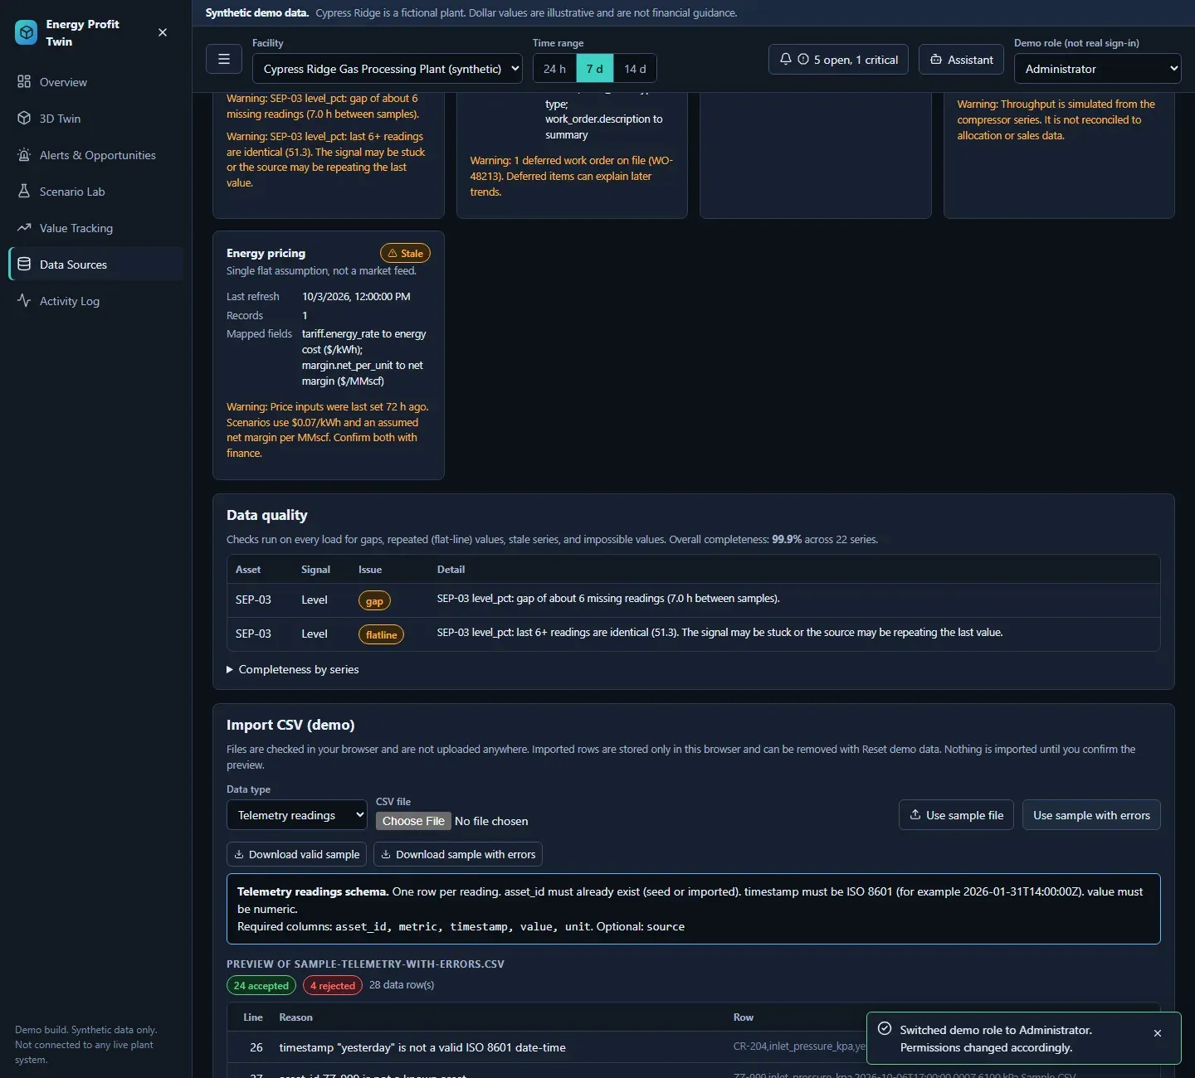The image size is (1195, 1078).
Task: Click the checkmark icon in the toast
Action: pos(885,1028)
